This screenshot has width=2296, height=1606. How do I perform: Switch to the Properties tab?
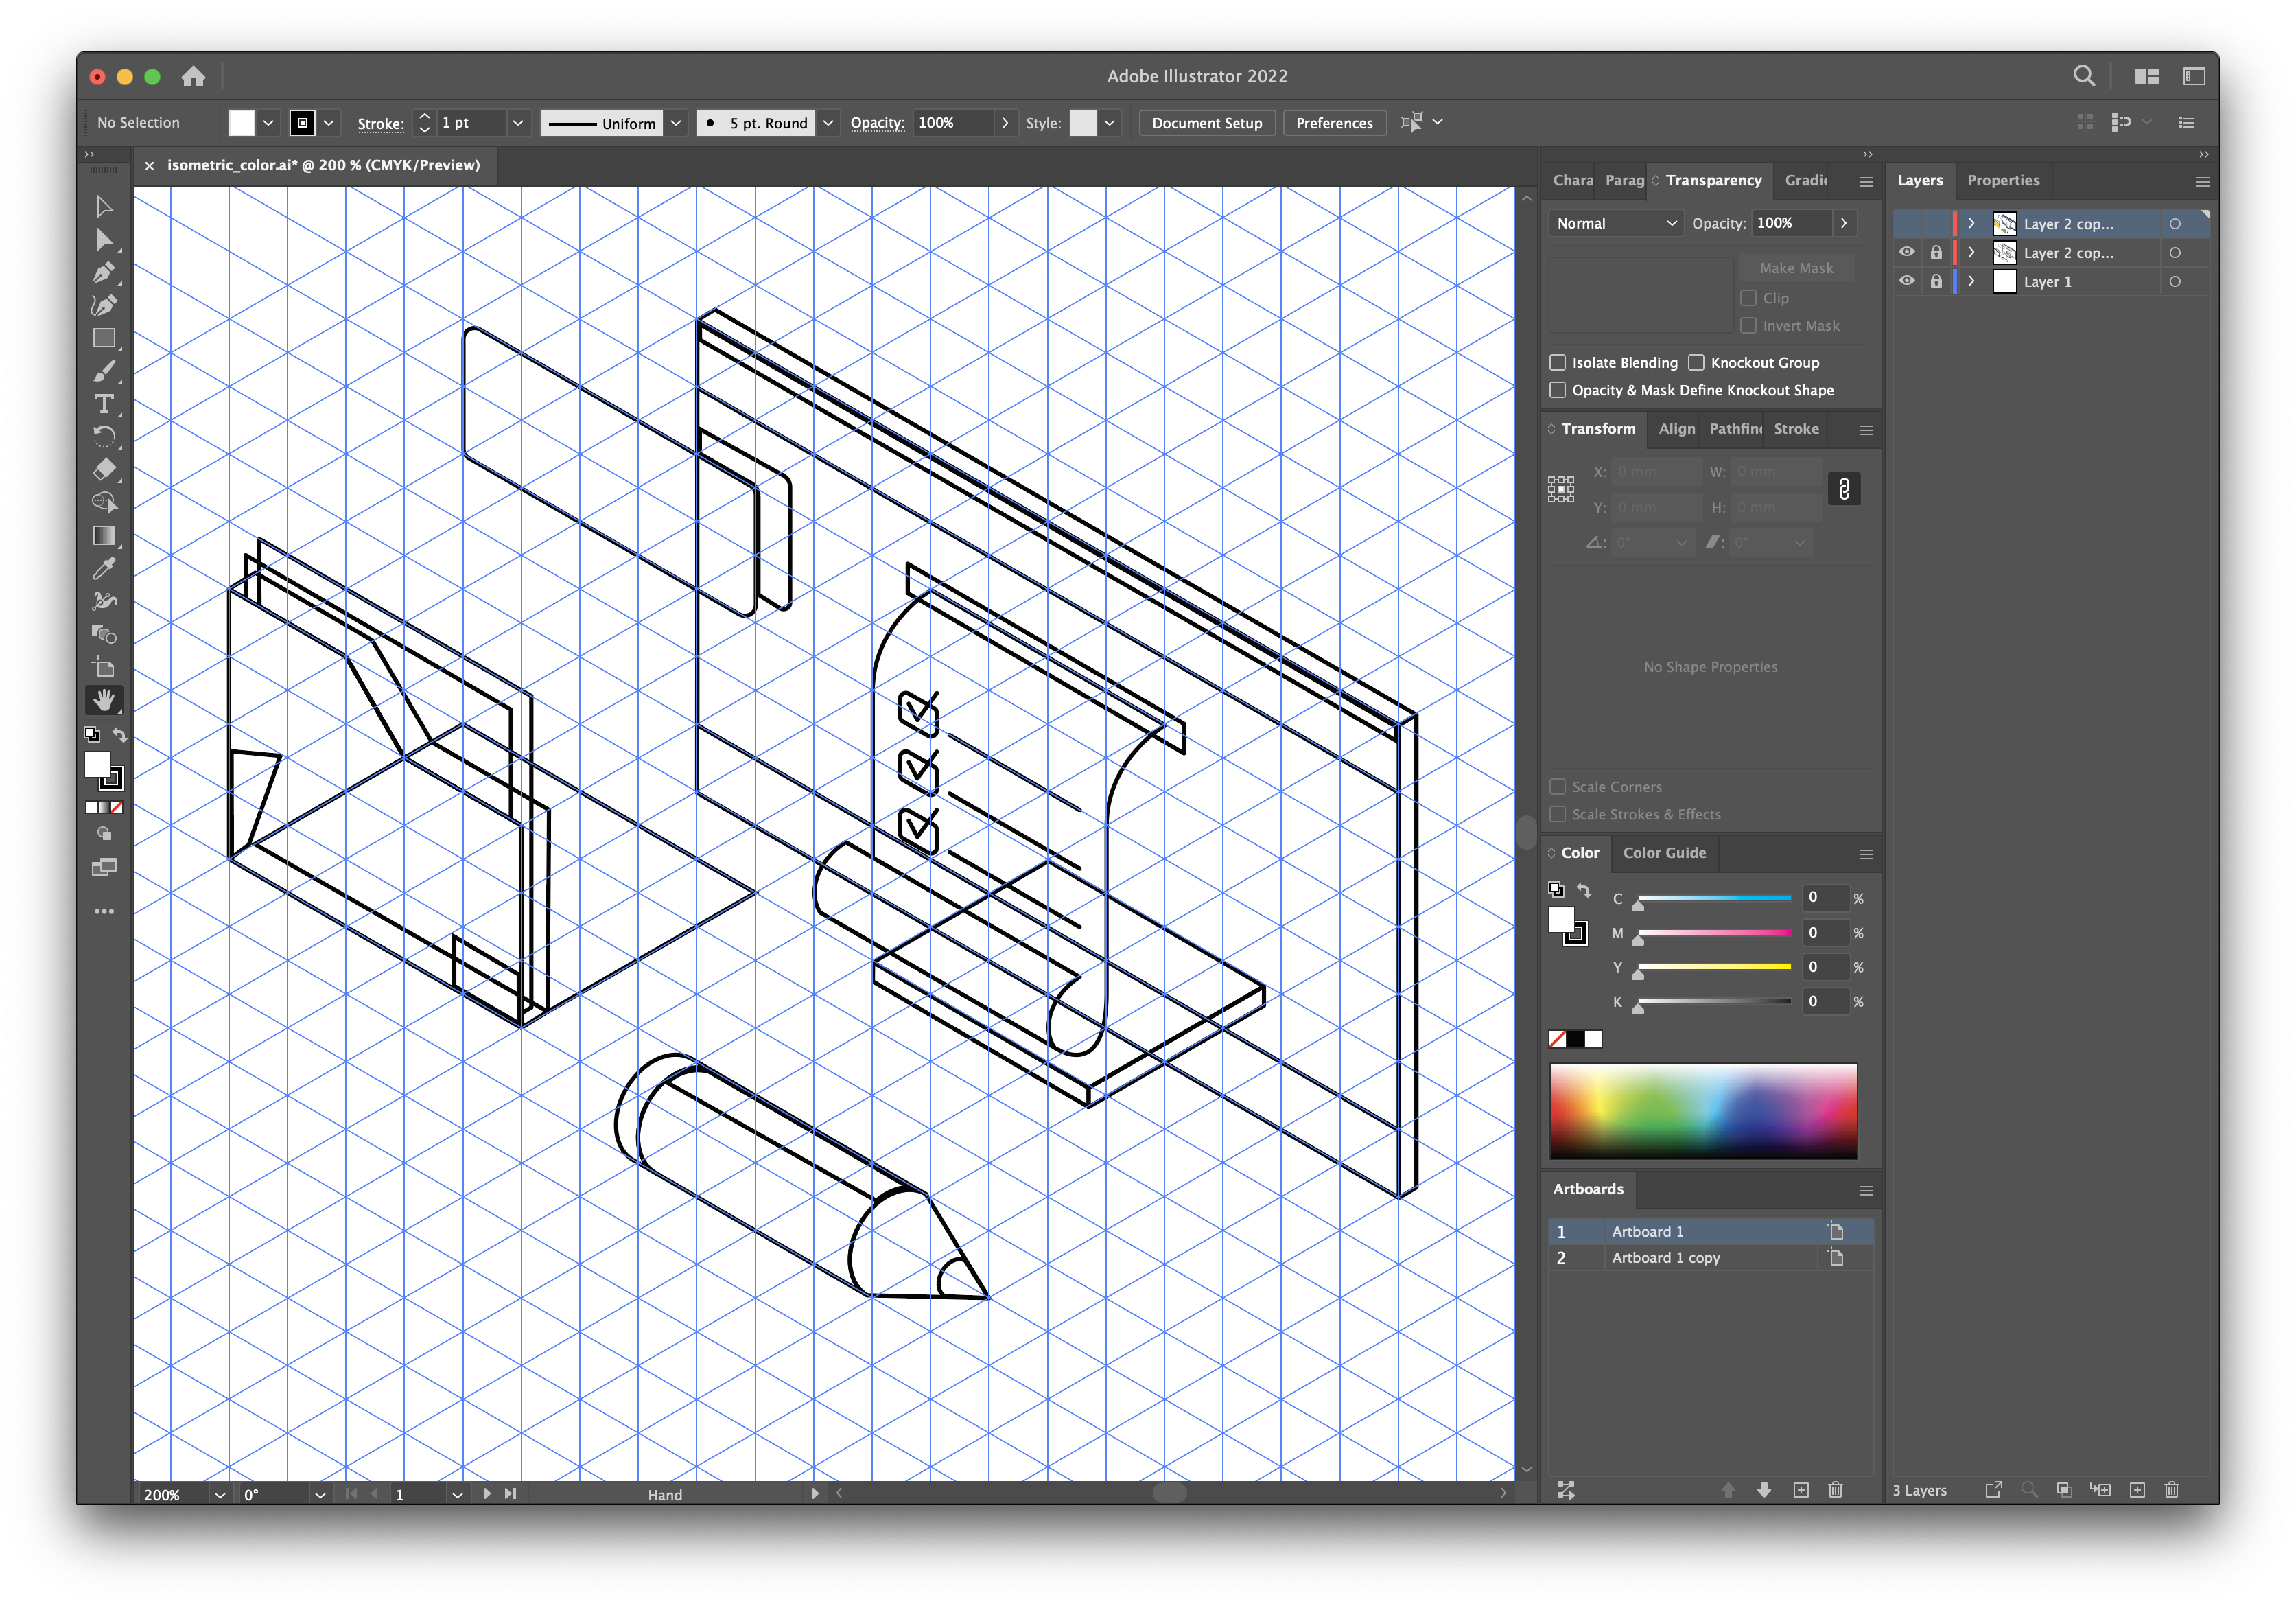pos(2003,180)
